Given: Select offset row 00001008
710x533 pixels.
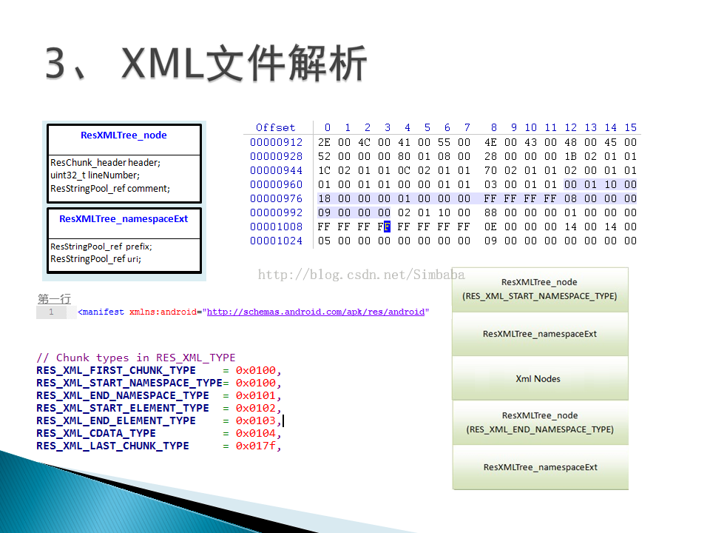Looking at the screenshot, I should pyautogui.click(x=443, y=227).
